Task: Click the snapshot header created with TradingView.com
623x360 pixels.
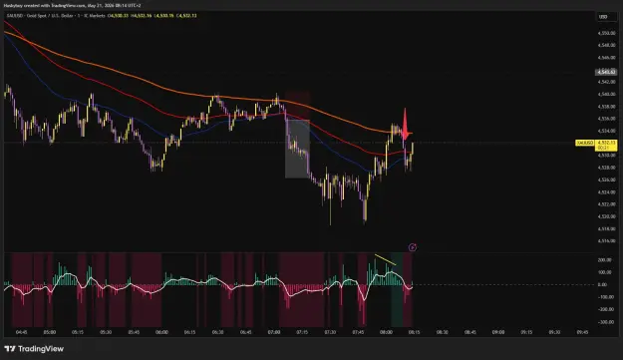Action: [72, 6]
